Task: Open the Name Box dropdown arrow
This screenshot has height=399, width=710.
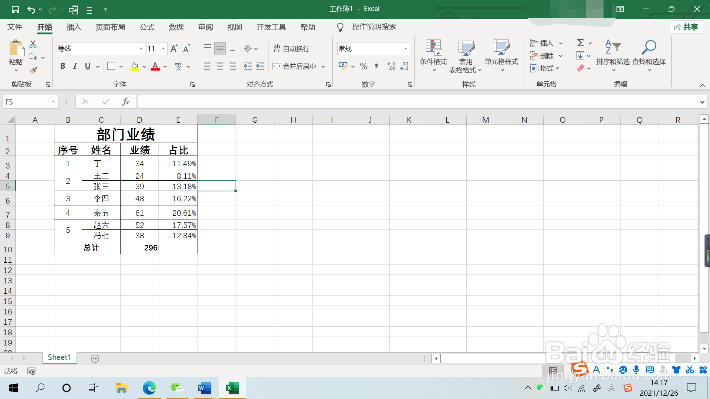Action: point(53,102)
